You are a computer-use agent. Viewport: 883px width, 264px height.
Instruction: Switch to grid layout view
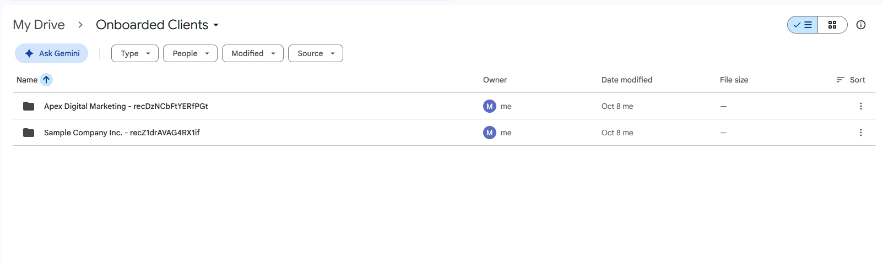[832, 25]
